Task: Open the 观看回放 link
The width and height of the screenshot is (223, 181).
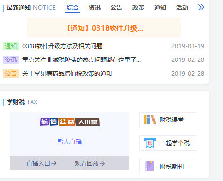Action: click(90, 163)
